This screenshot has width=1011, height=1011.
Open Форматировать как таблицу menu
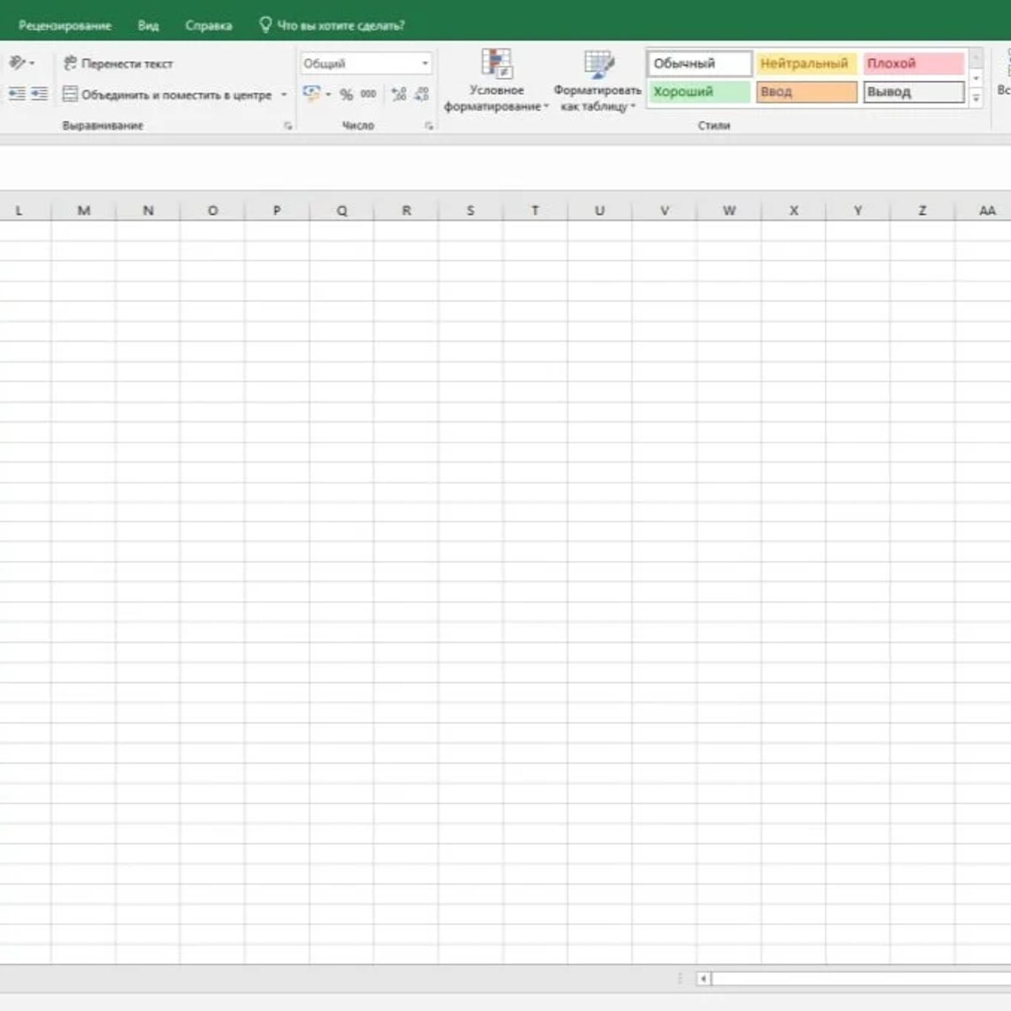597,81
